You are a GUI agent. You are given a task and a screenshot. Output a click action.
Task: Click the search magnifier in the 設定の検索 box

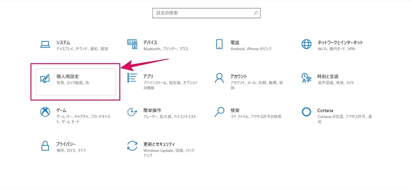(256, 13)
